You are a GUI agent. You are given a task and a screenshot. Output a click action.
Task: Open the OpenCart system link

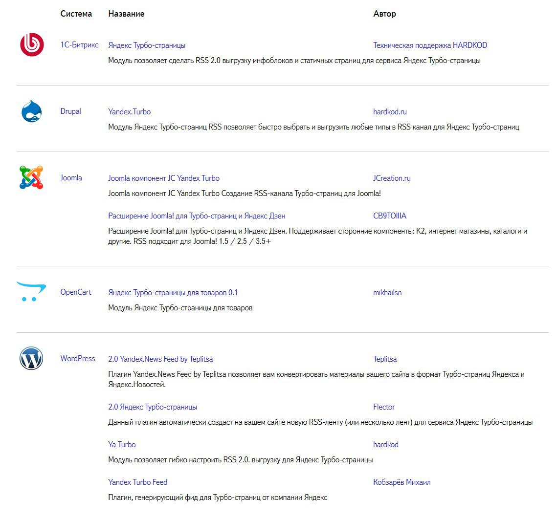point(76,292)
